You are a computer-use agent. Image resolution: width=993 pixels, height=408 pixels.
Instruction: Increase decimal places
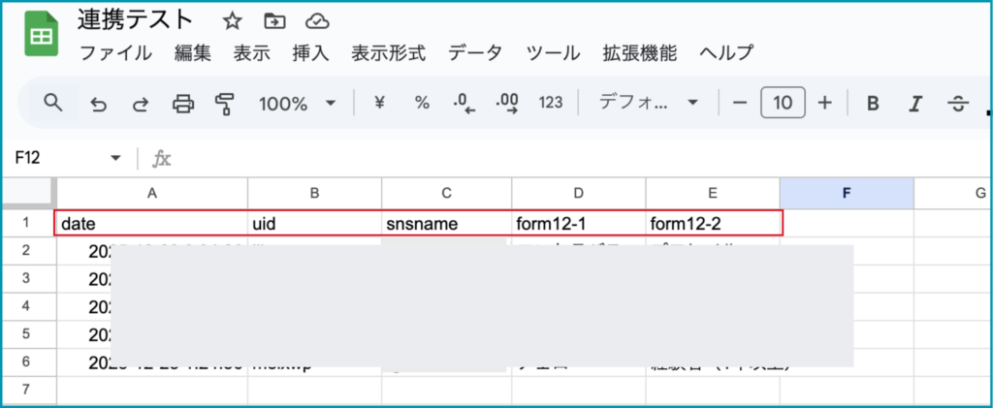tap(507, 103)
